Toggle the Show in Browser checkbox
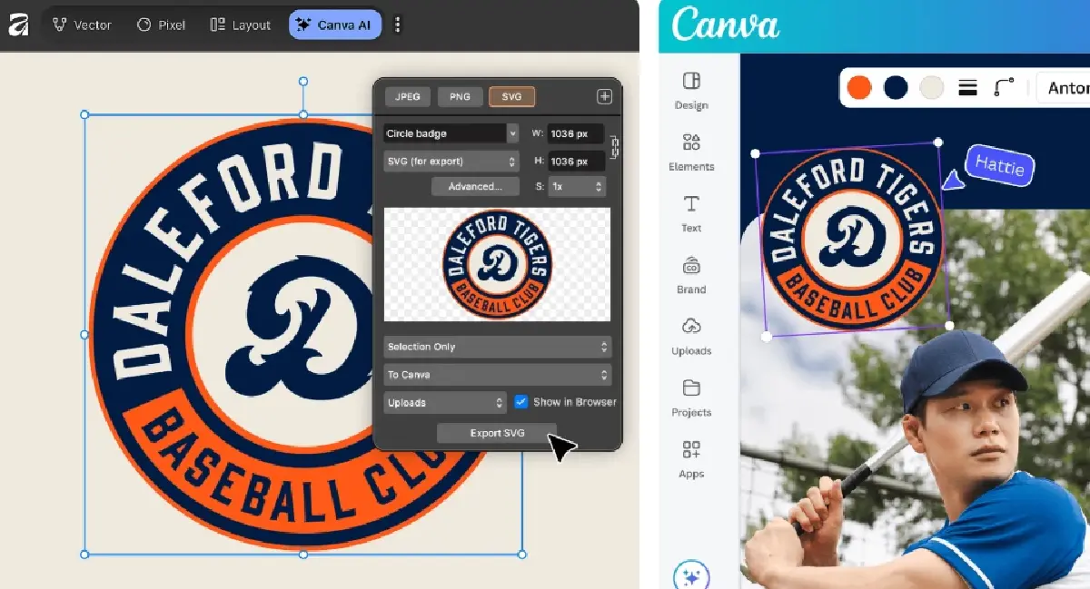Viewport: 1090px width, 589px height. [520, 401]
